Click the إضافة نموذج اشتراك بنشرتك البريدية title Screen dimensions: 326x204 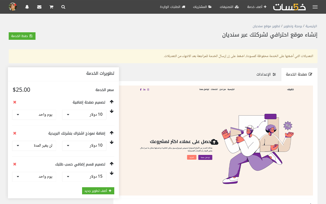pyautogui.click(x=77, y=133)
